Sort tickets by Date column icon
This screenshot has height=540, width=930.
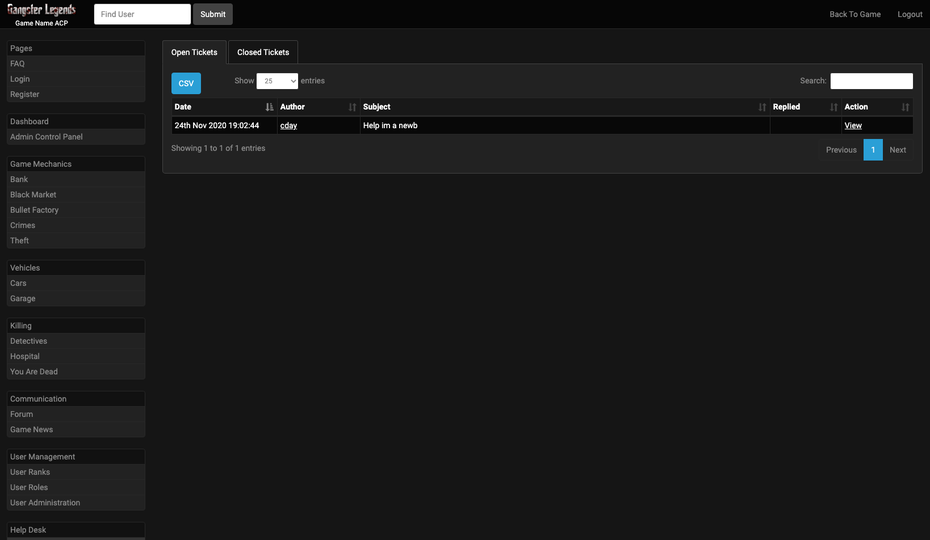(x=269, y=107)
